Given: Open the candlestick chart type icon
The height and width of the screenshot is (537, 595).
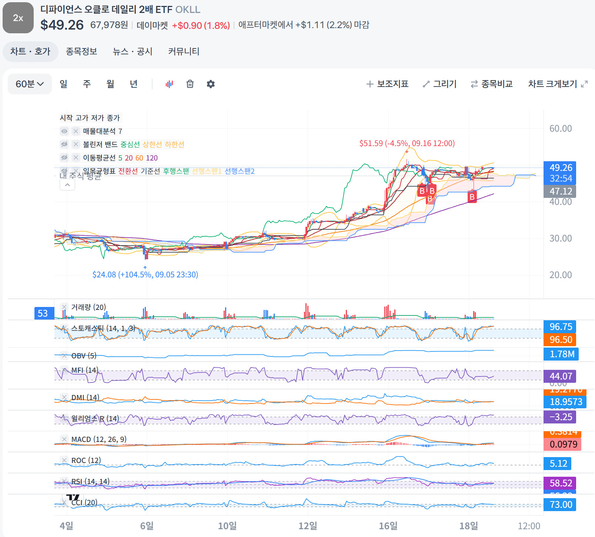Looking at the screenshot, I should coord(169,84).
